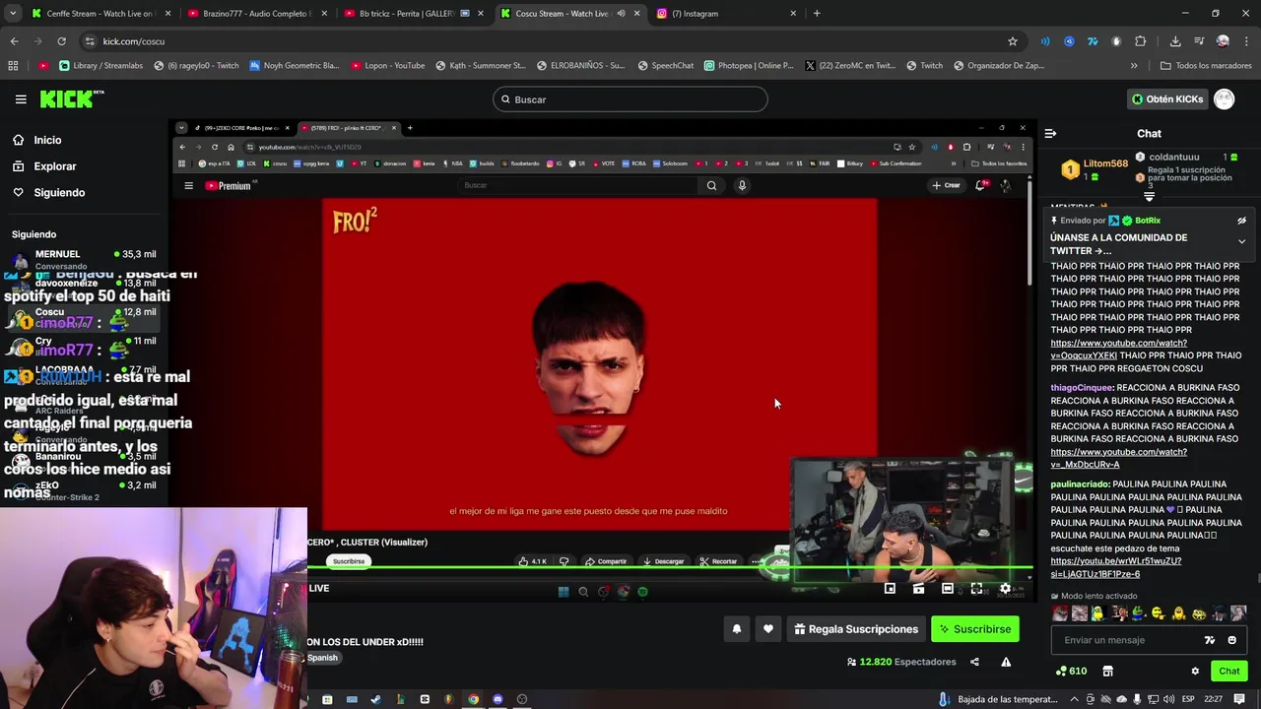Open paulinacriado's youtu.be link
The width and height of the screenshot is (1261, 709).
click(x=1115, y=567)
